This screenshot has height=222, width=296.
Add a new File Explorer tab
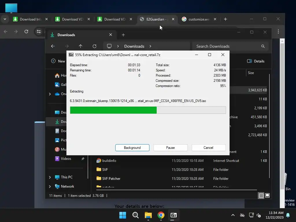click(123, 35)
